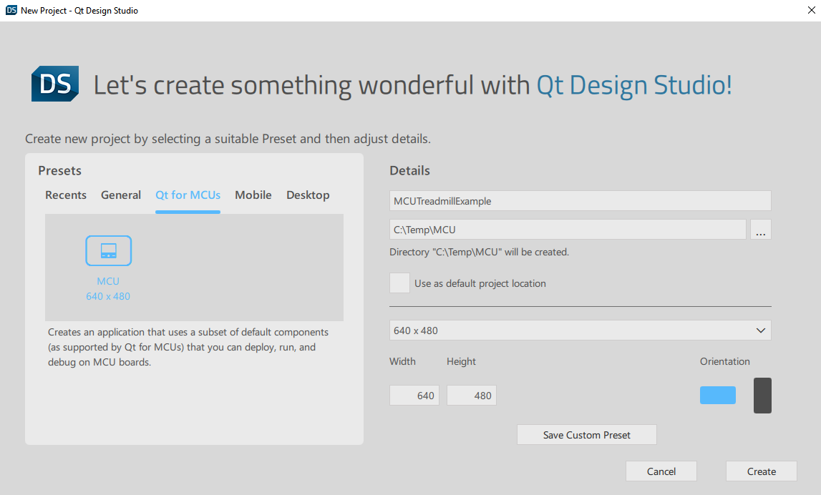
Task: Select the Height value field
Action: click(x=471, y=395)
